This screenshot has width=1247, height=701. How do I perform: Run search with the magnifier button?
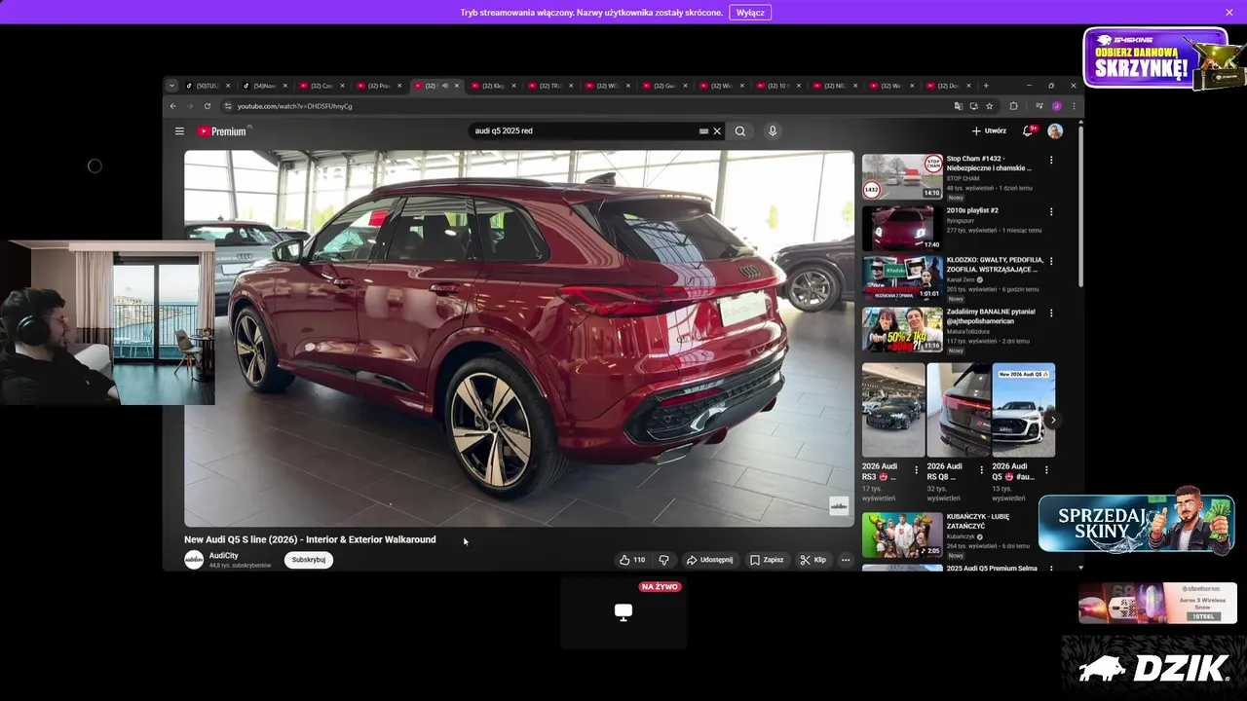740,131
